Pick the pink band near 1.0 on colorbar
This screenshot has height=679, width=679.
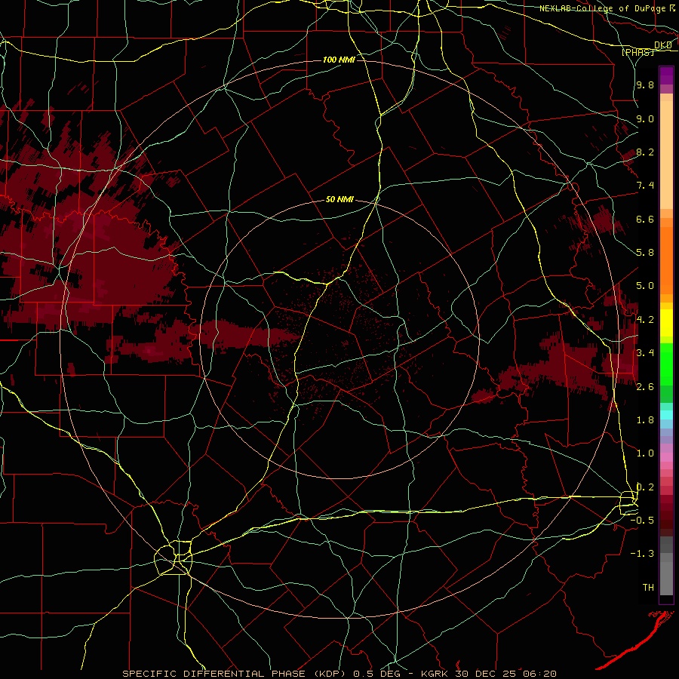[x=666, y=457]
